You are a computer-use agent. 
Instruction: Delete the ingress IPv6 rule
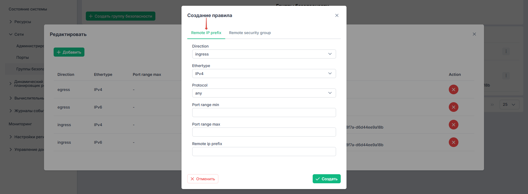[x=453, y=142]
